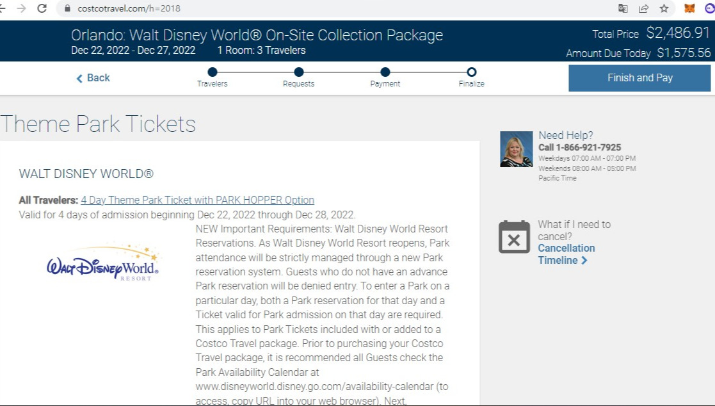Click the Dec 22, 2022 - Dec 27, 2022 dates

133,50
